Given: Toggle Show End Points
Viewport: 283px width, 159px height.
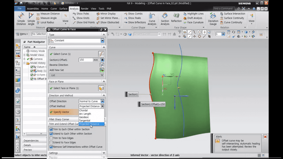Looking at the screenshot, I should [83, 22].
